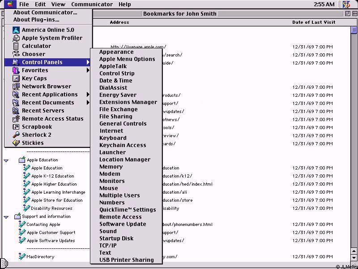Select Monitors in the Control Panels submenu
The height and width of the screenshot is (269, 358).
(112, 181)
